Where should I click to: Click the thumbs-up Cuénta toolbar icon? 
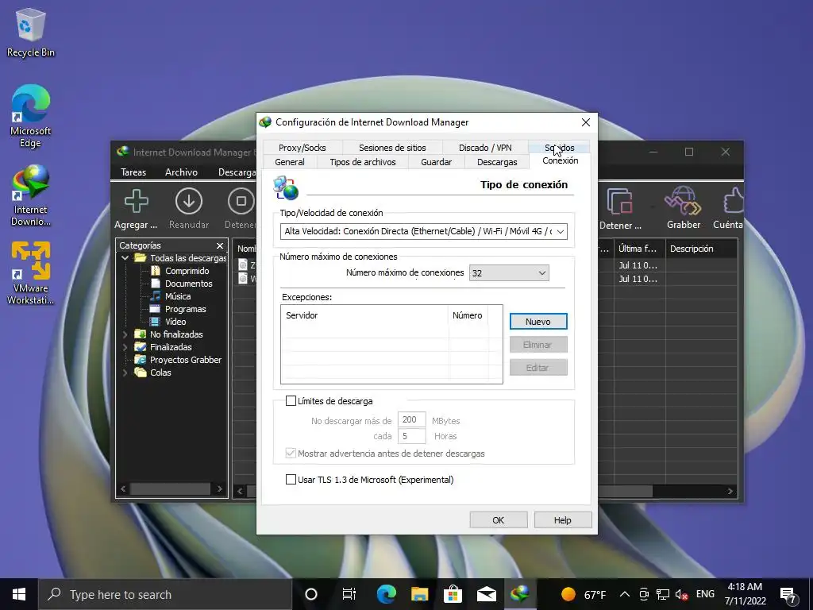click(x=733, y=201)
